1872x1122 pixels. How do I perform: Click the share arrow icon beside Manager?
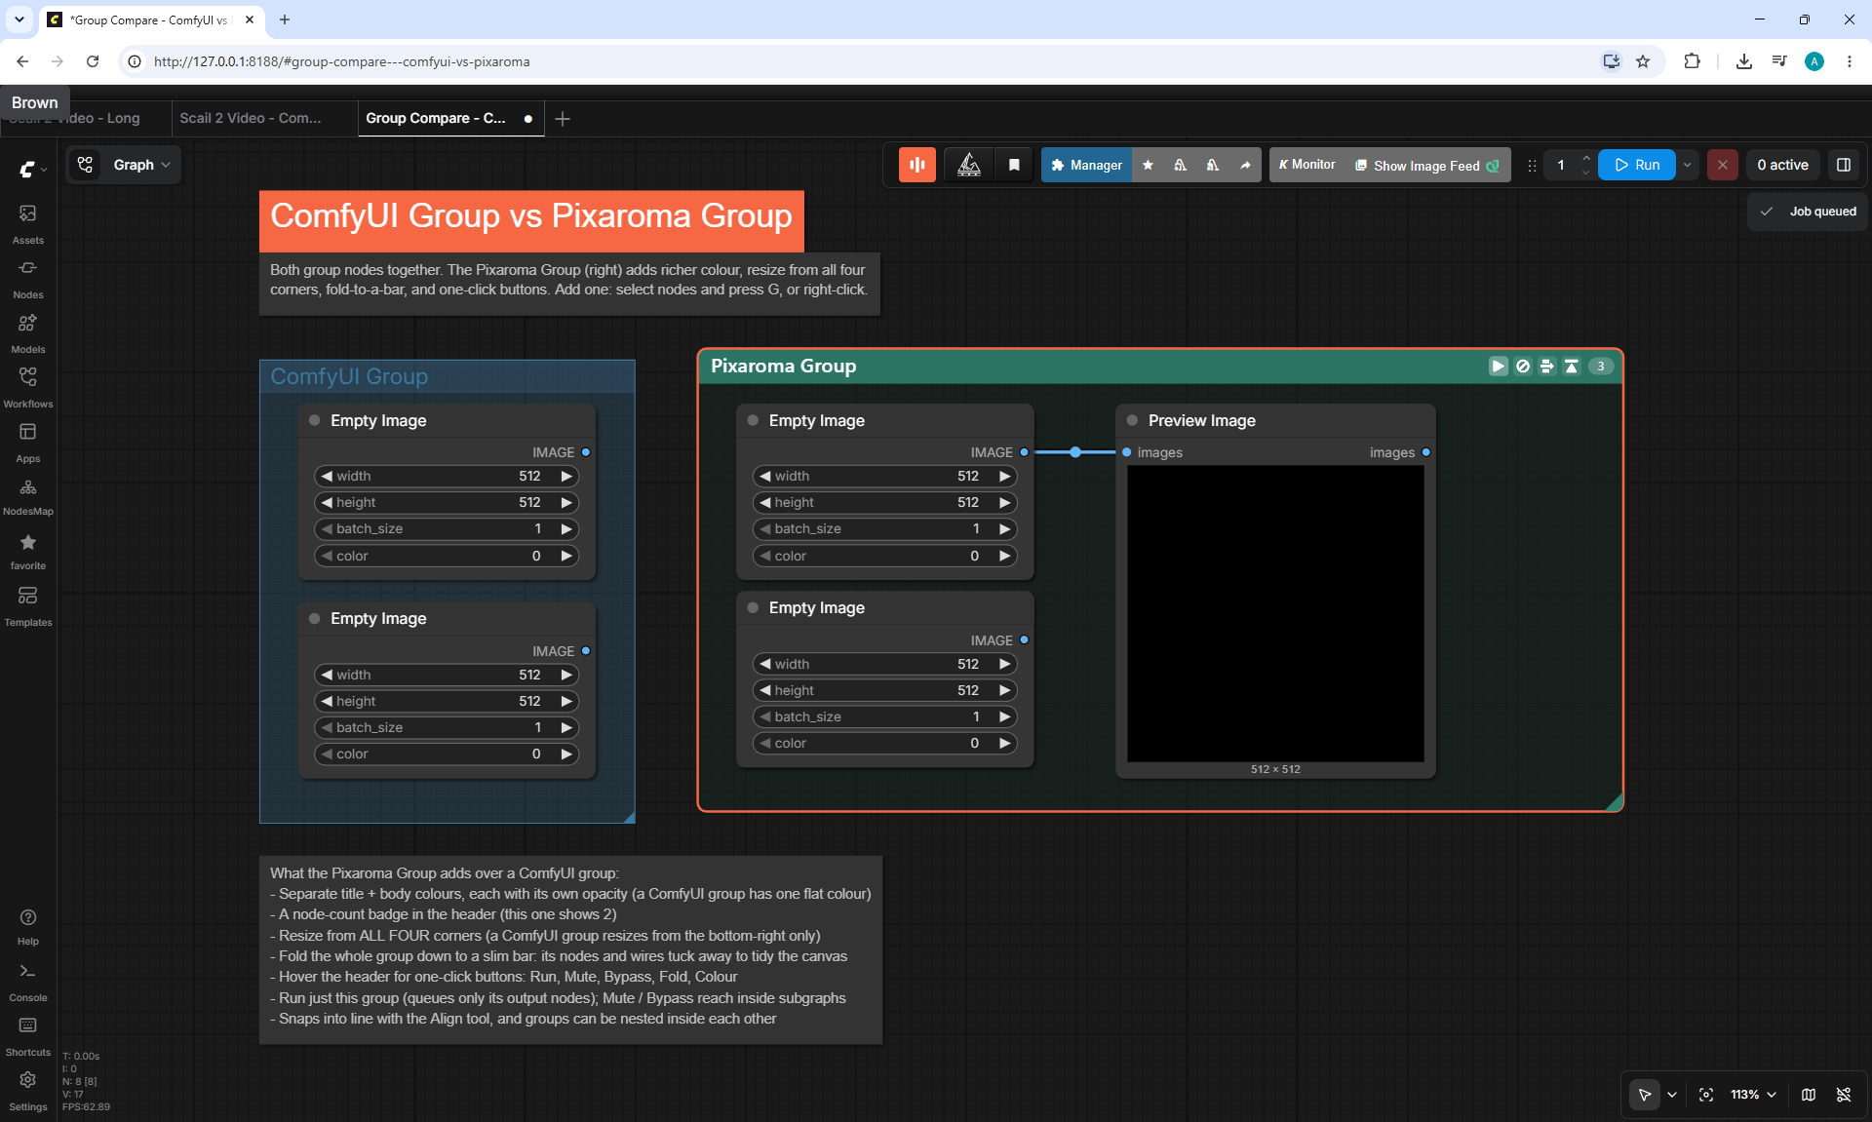[x=1245, y=165]
